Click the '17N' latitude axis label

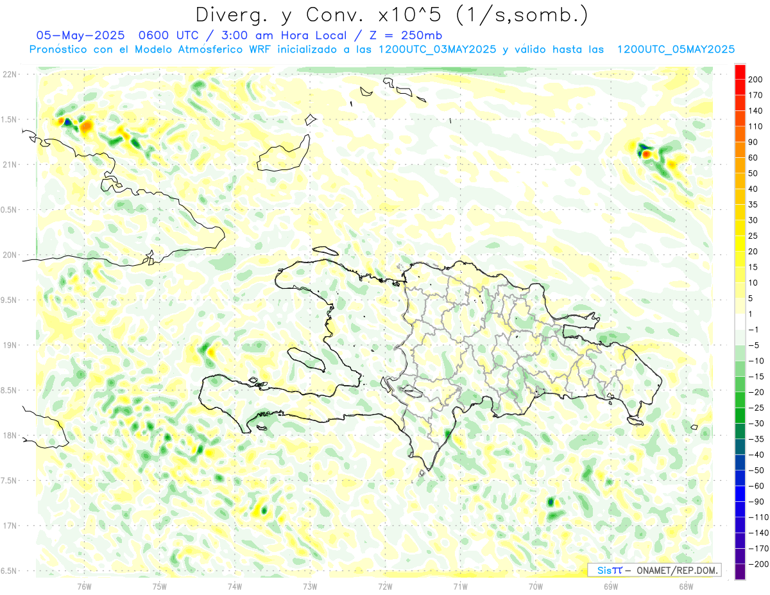coord(10,526)
